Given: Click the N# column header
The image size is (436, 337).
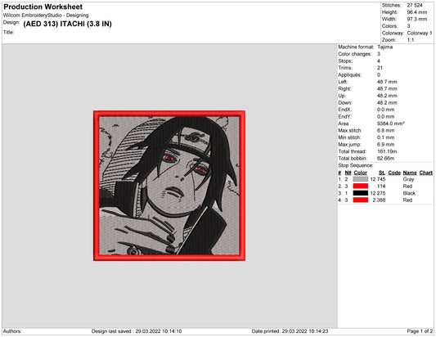Looking at the screenshot, I should pos(348,173).
